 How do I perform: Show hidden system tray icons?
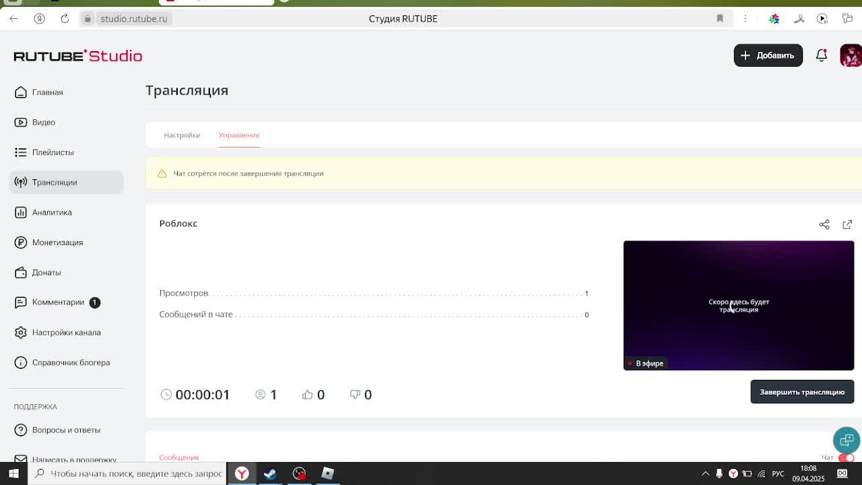click(705, 474)
